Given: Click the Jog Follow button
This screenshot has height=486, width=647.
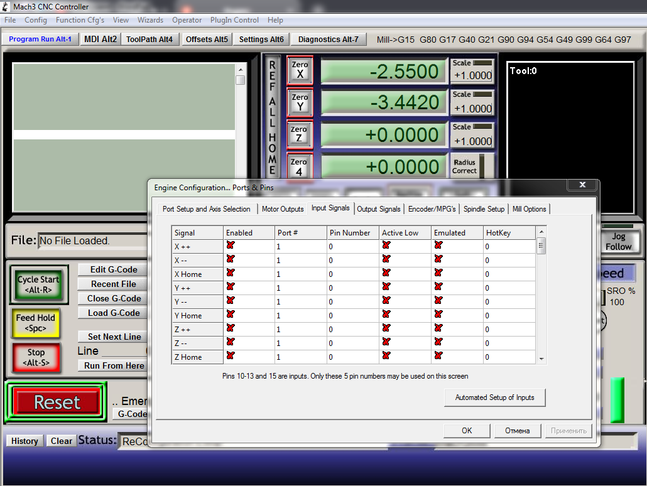Looking at the screenshot, I should click(619, 241).
